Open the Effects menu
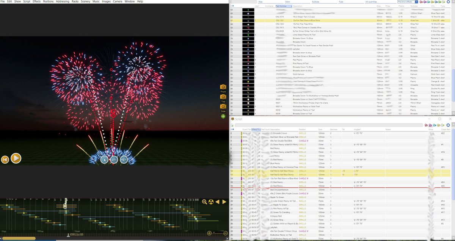Viewport: 455px width, 241px height. point(36,2)
